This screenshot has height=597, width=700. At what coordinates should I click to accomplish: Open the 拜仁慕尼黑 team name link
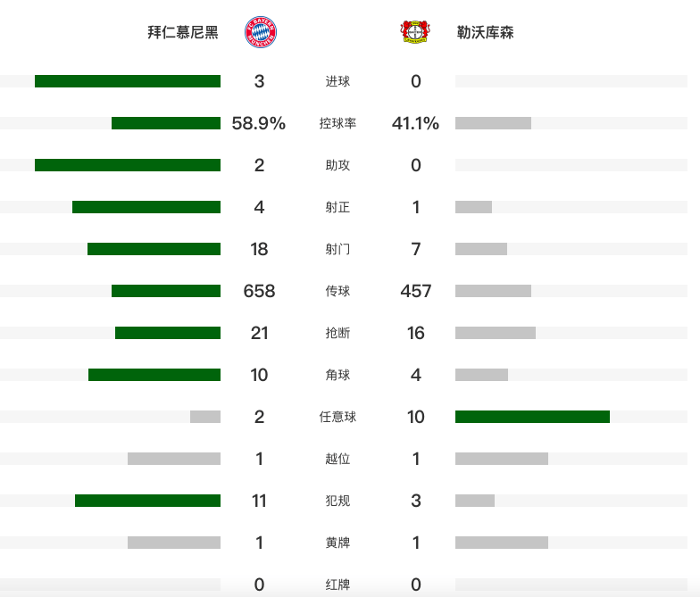click(182, 33)
